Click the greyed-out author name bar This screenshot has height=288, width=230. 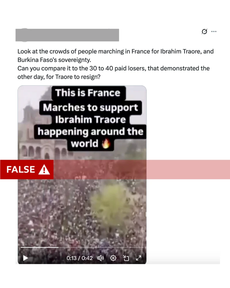pos(67,35)
